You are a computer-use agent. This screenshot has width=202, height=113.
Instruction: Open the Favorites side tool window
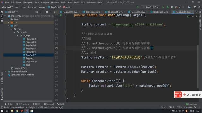coord(2,94)
